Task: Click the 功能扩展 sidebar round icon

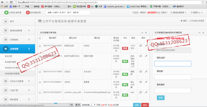Action: pyautogui.click(x=6, y=90)
